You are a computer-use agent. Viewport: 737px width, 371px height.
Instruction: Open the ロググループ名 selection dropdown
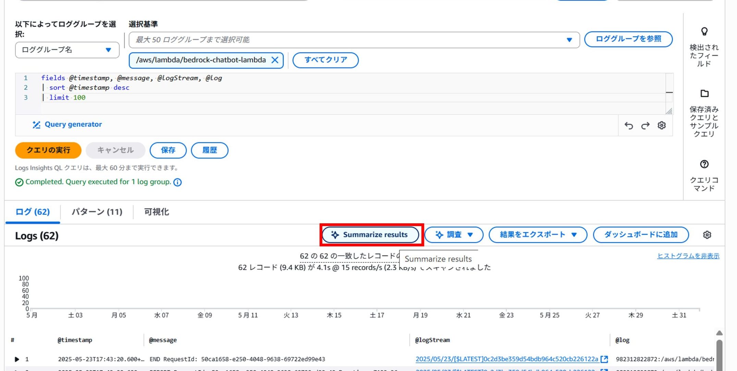(x=67, y=50)
